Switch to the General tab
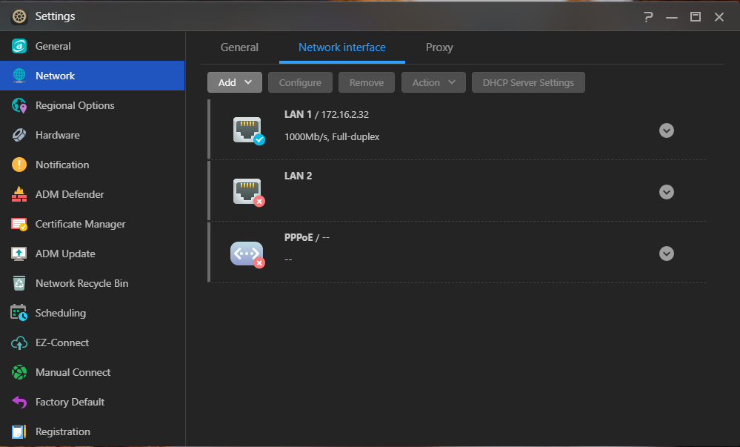The image size is (740, 447). [239, 47]
